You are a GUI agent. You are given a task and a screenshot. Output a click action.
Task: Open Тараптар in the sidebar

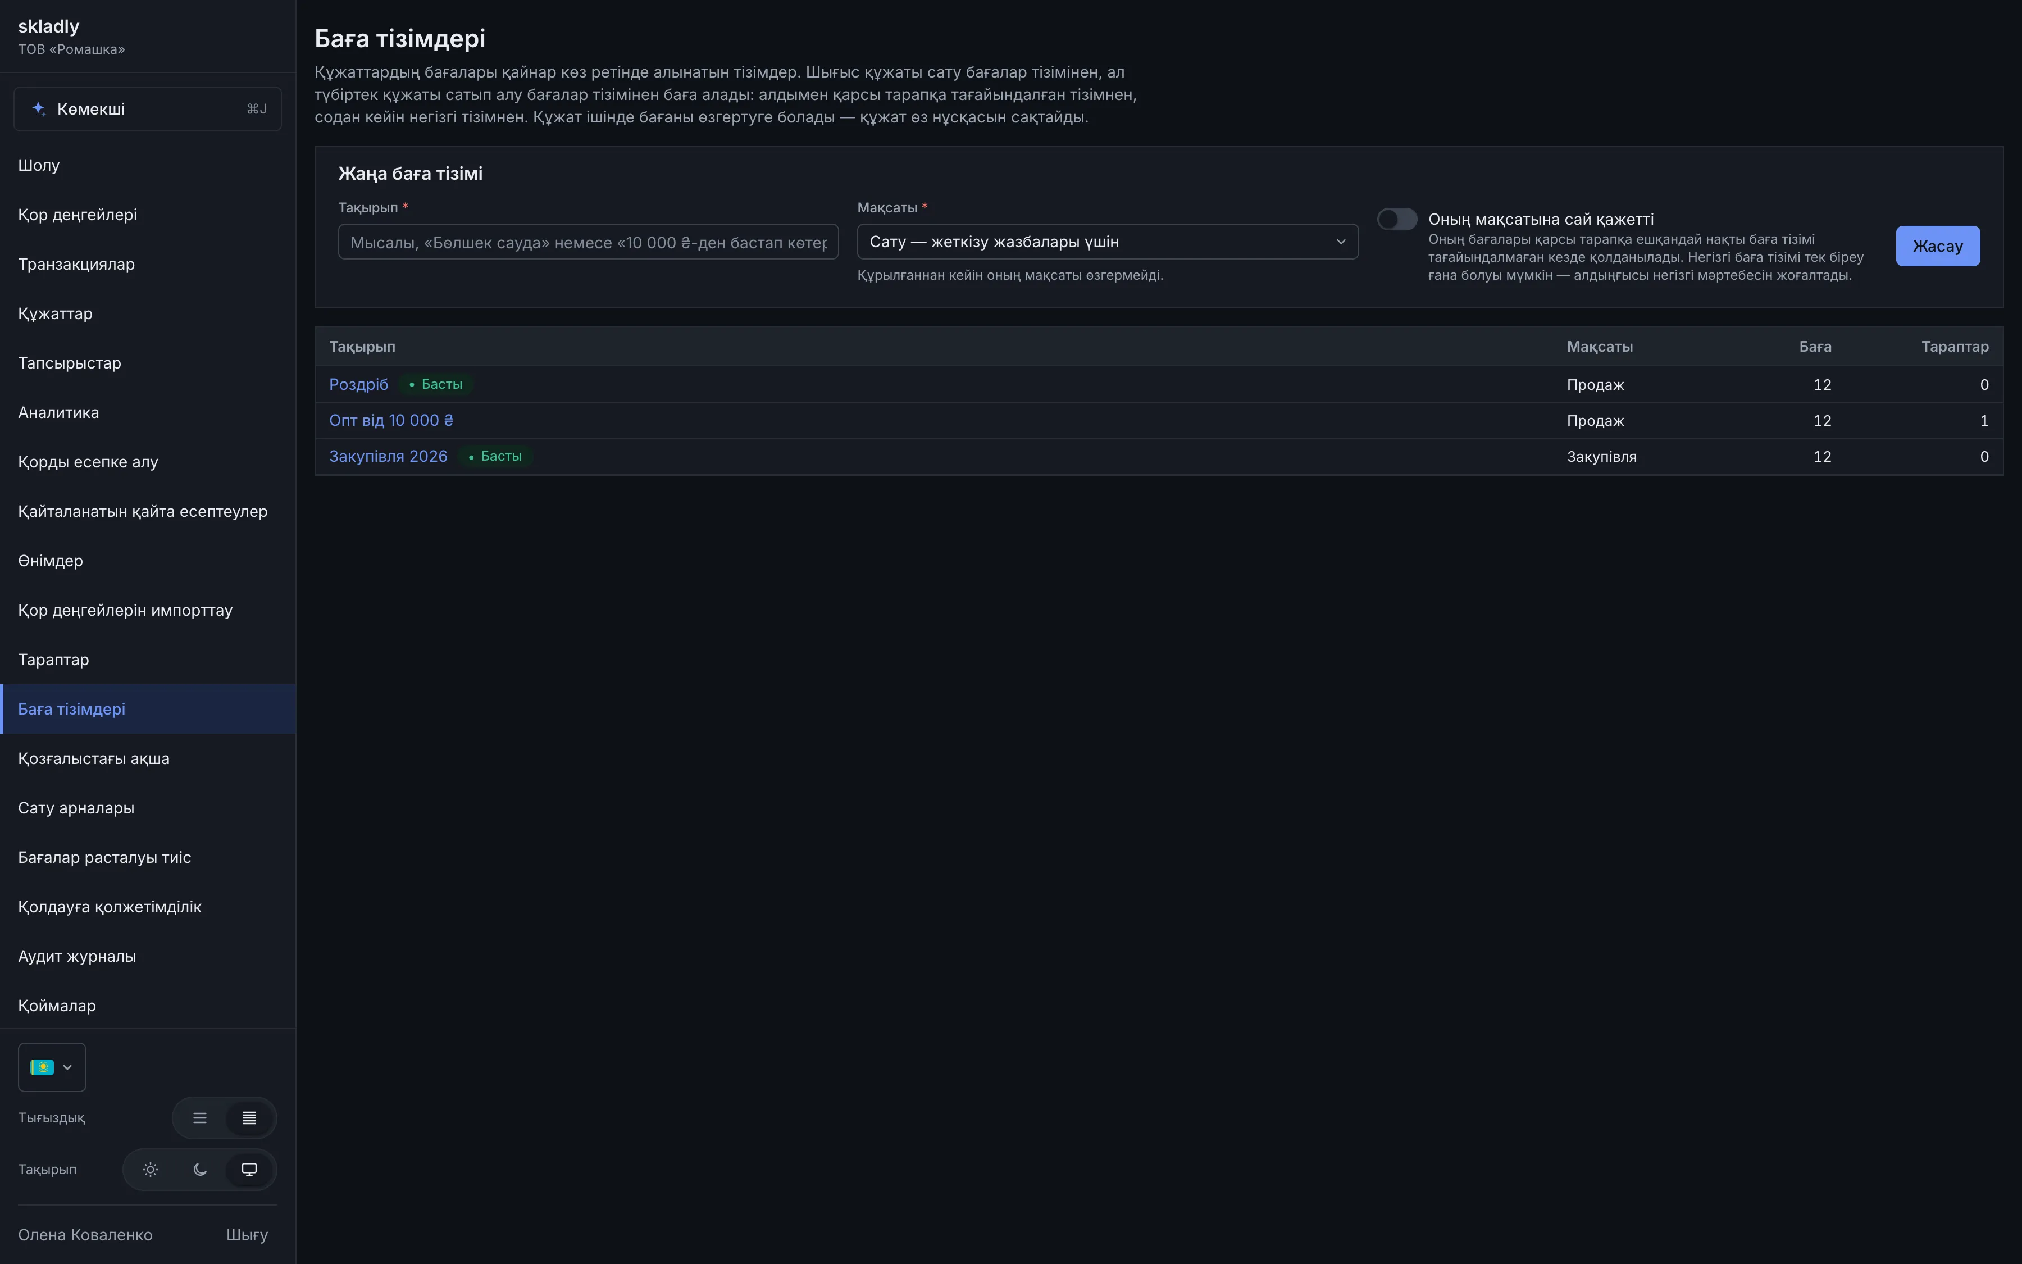(148, 660)
